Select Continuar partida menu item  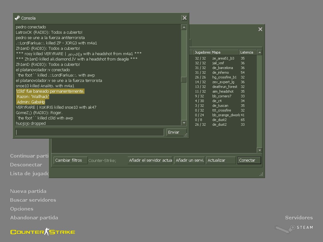coord(29,156)
